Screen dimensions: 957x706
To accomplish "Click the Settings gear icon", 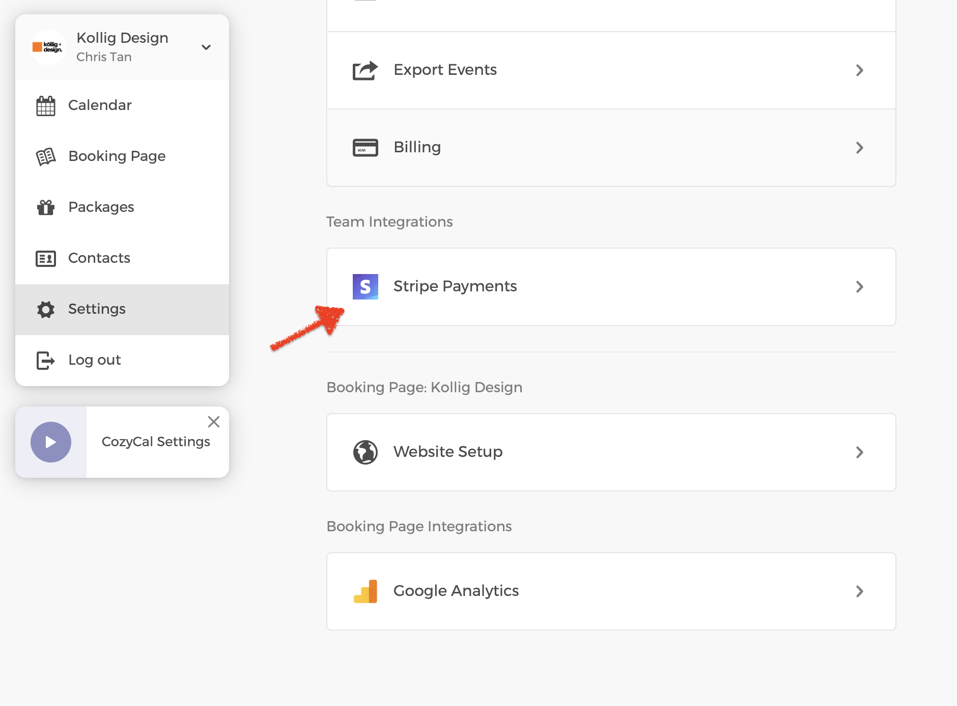I will (46, 309).
